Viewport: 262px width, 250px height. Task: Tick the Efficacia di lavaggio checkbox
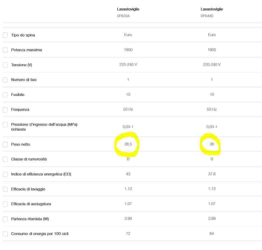click(x=5, y=189)
